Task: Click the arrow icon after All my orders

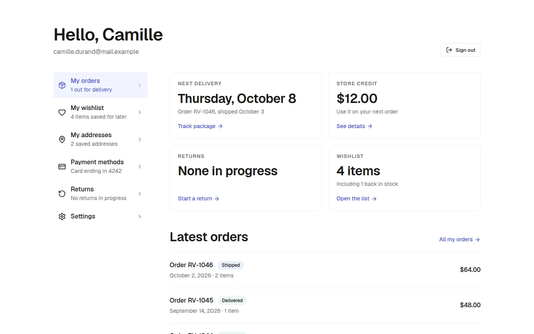Action: [477, 240]
